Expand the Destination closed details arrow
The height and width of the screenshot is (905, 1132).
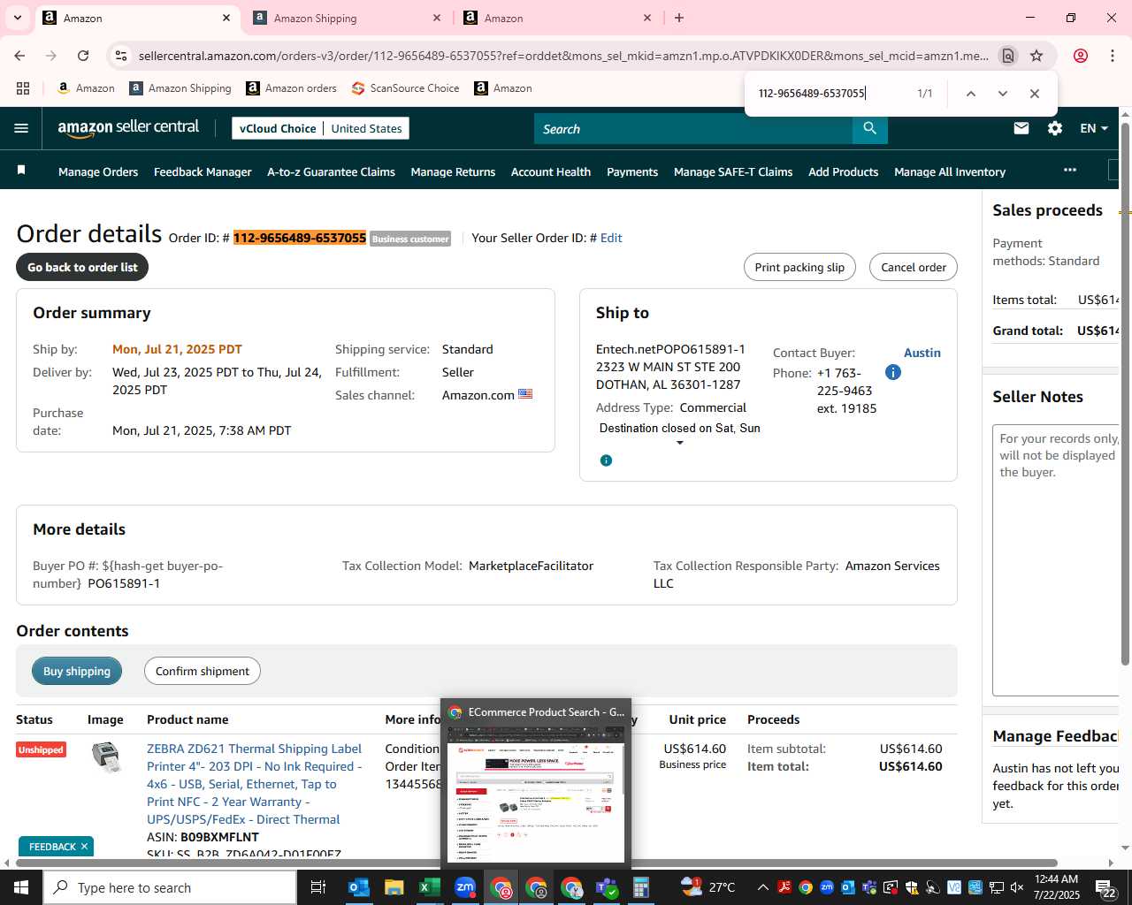tap(680, 443)
